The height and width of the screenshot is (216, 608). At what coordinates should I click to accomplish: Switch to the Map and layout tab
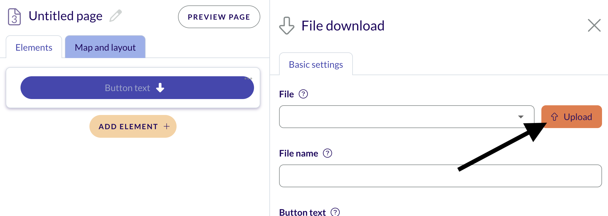tap(105, 47)
